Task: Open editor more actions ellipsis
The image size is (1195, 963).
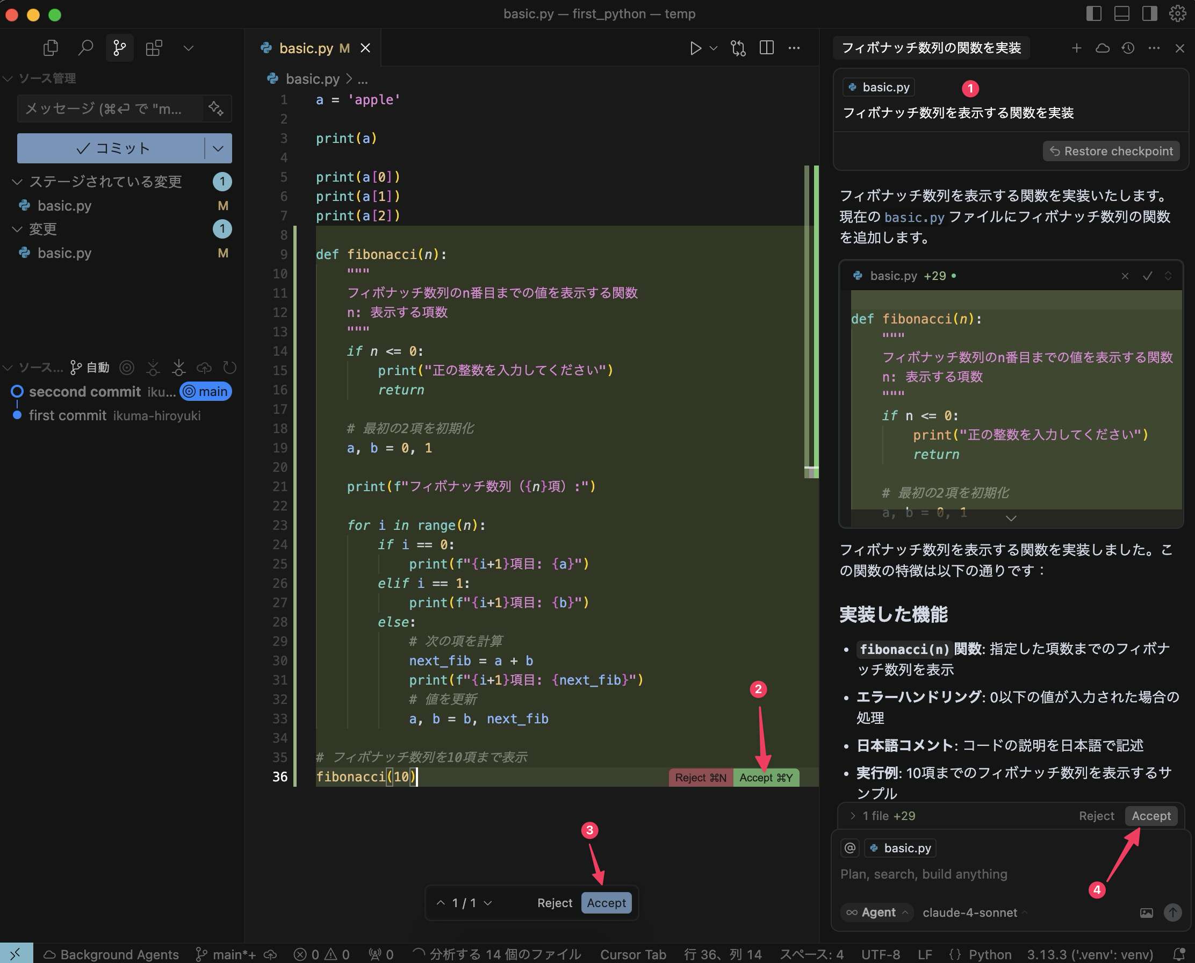Action: point(794,48)
